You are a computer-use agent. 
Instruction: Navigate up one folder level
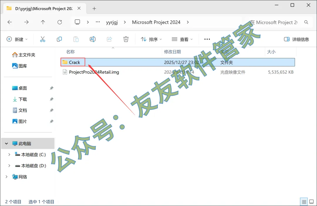click(x=43, y=22)
